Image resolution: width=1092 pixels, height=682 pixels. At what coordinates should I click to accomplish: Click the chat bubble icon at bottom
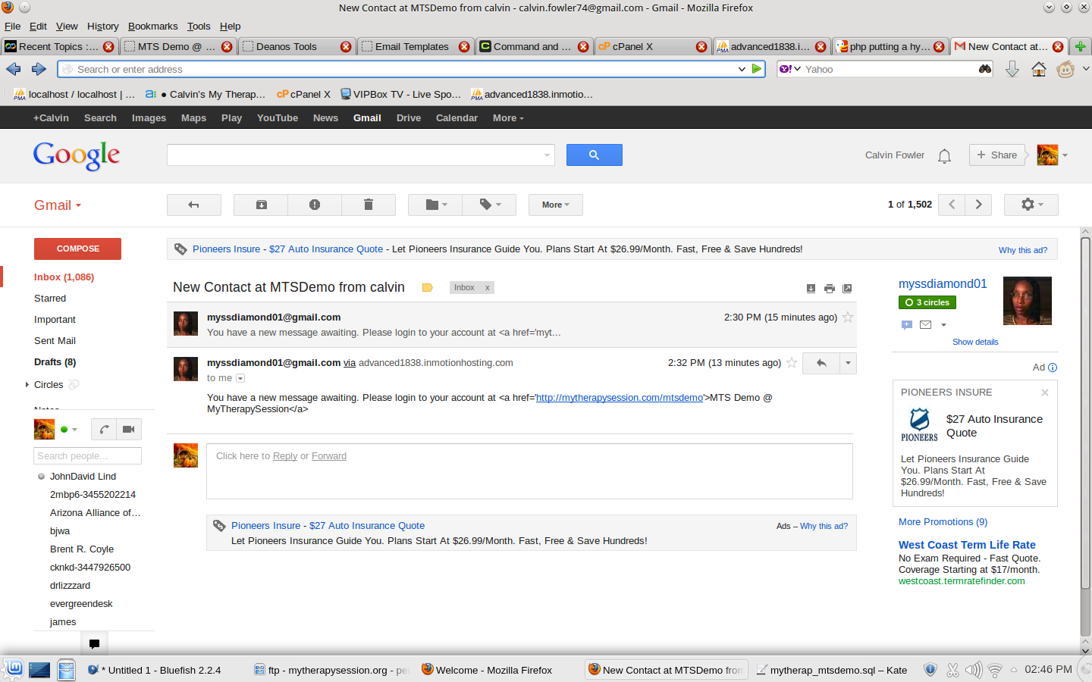click(x=94, y=644)
